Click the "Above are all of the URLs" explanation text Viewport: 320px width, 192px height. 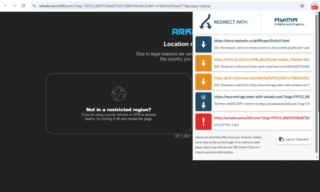[x=229, y=145]
